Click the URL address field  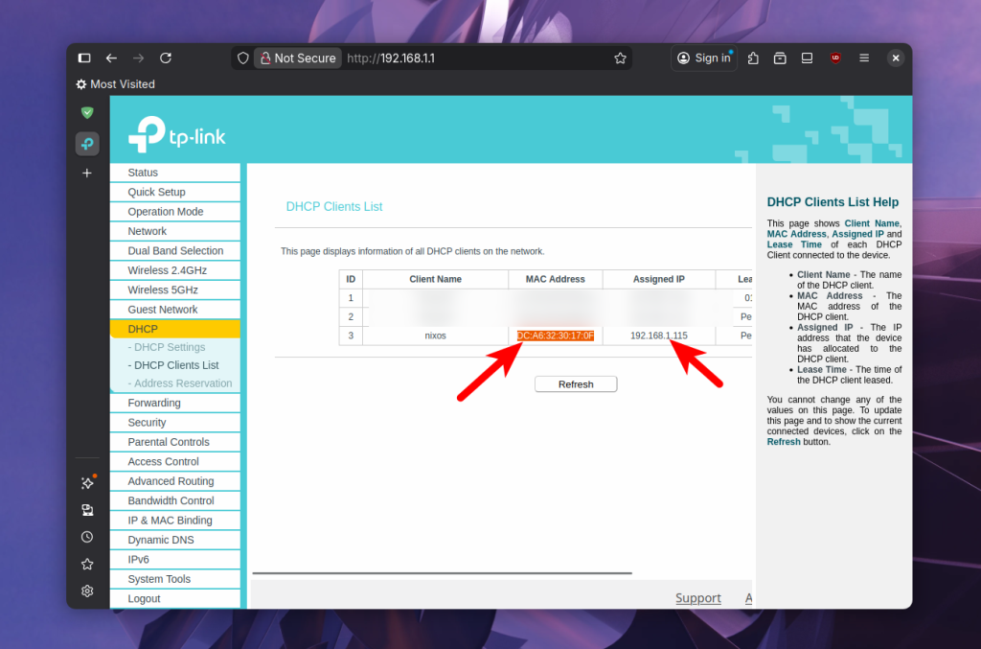point(479,58)
